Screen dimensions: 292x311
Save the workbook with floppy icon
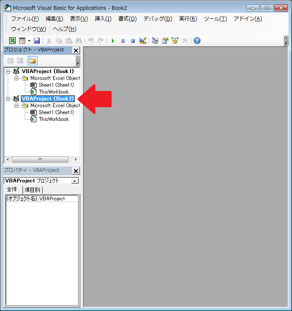click(37, 41)
